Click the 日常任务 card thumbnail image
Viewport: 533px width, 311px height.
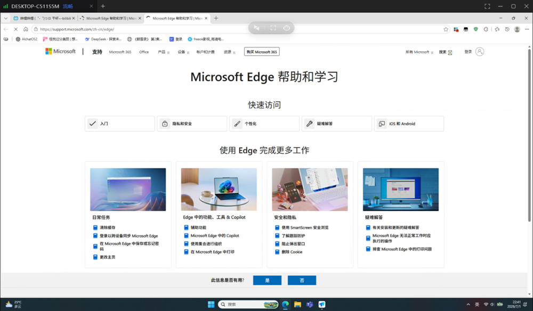128,190
